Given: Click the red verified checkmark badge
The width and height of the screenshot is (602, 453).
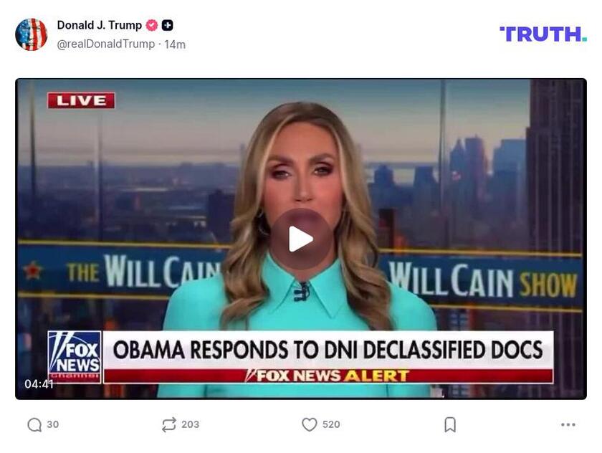Looking at the screenshot, I should [152, 25].
